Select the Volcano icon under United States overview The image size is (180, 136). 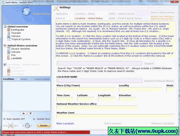(x=9, y=52)
